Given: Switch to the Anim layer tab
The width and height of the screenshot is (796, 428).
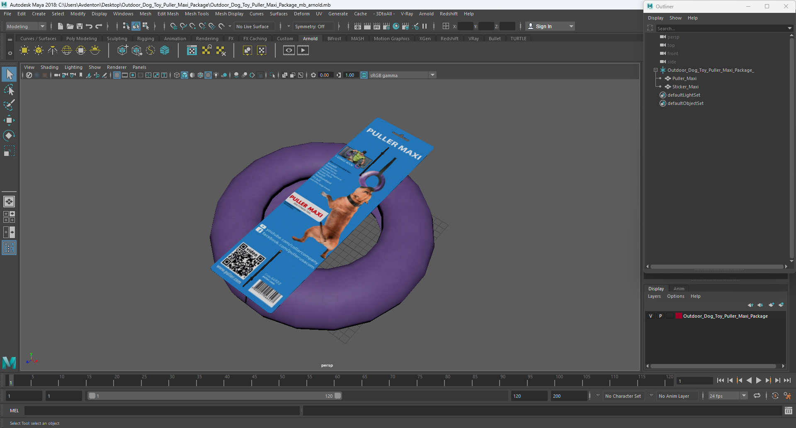Looking at the screenshot, I should coord(679,289).
